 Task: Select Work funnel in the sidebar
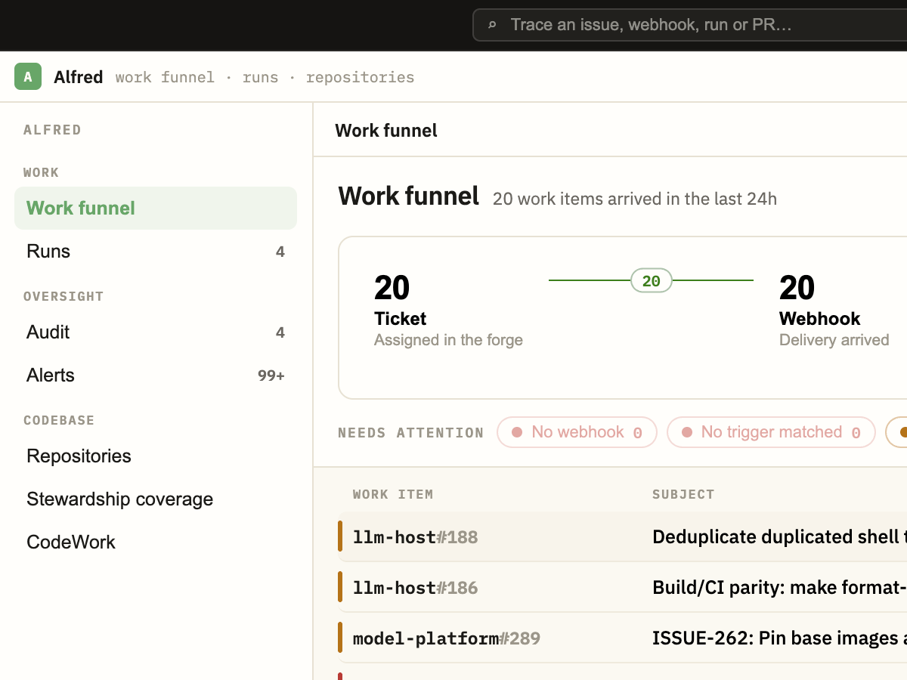coord(156,208)
